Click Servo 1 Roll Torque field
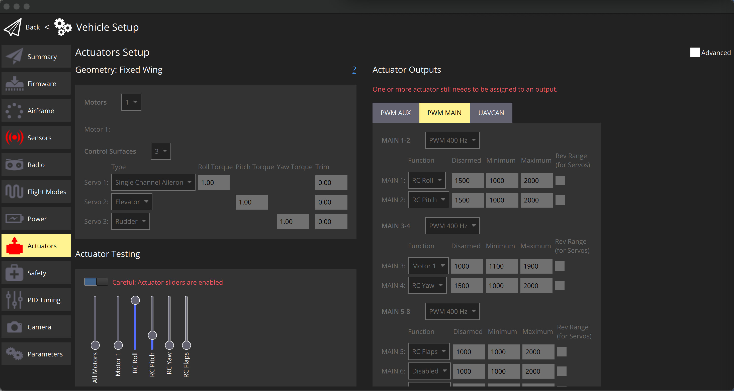Viewport: 734px width, 391px height. [214, 182]
